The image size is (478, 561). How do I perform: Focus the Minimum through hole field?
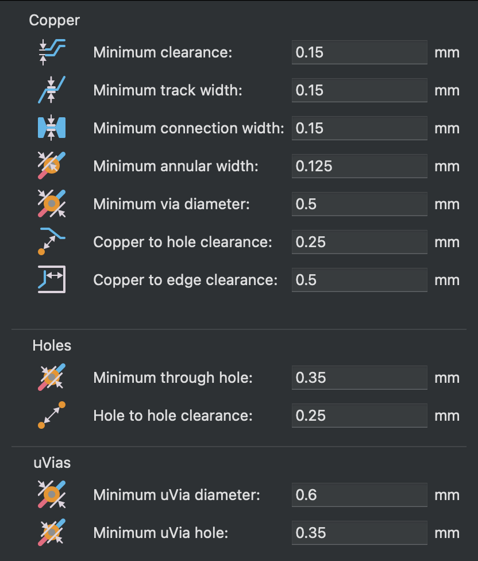[359, 378]
